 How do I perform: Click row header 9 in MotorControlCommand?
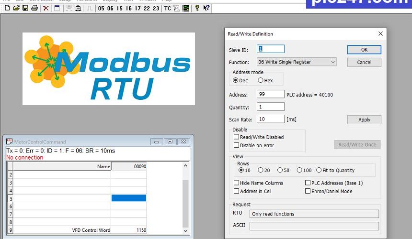click(x=11, y=230)
